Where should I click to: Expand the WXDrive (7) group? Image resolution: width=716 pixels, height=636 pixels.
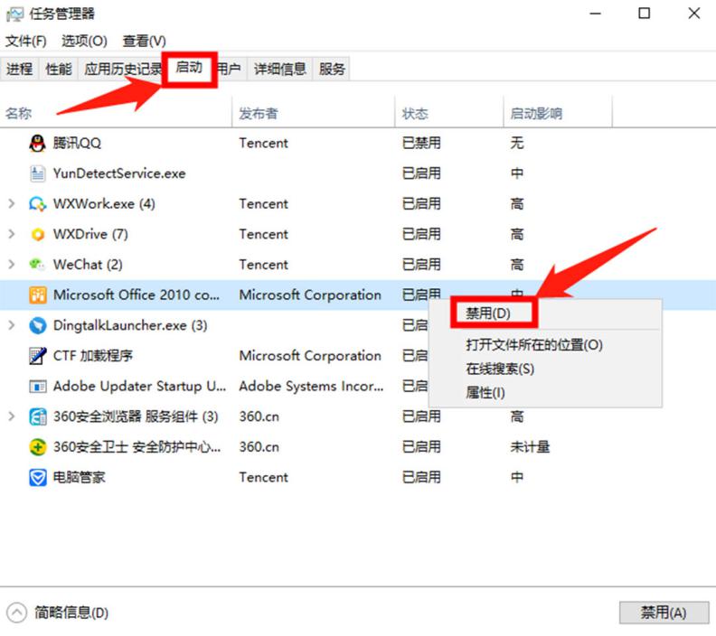click(12, 234)
